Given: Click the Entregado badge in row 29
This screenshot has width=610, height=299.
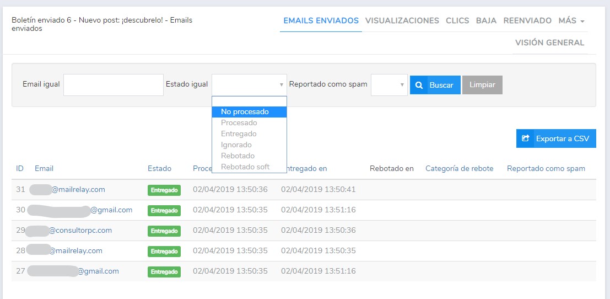Looking at the screenshot, I should 164,231.
